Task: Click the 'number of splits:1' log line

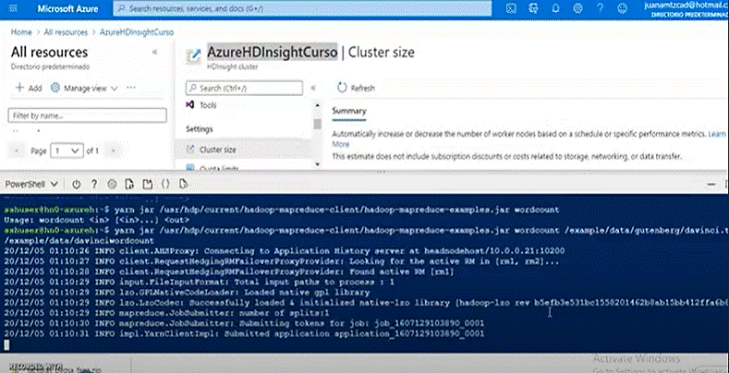Action: 166,313
